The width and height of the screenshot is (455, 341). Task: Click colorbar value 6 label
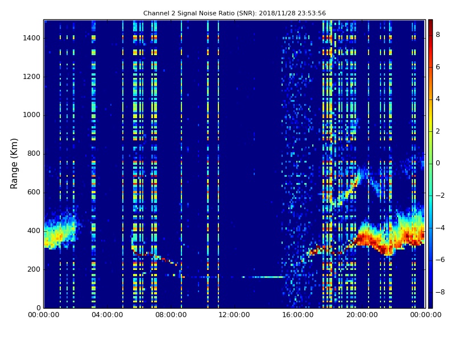(438, 67)
